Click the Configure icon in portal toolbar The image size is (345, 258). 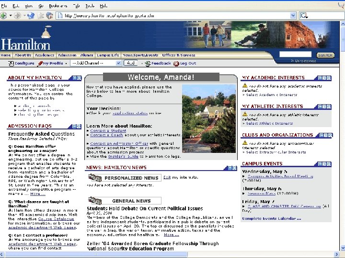pyautogui.click(x=11, y=64)
